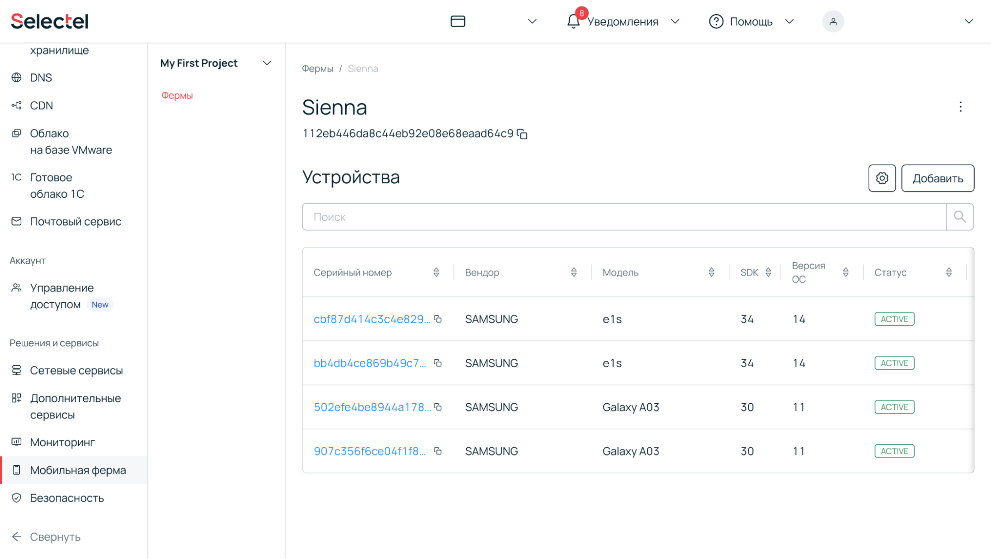Open Мониторинг in the sidebar
Screen dimensions: 991x559
(62, 442)
